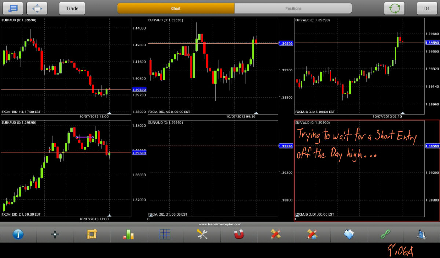This screenshot has height=258, width=440.
Task: Click 1.39590 price tag on D1 candlestick chart
Action: click(x=139, y=153)
